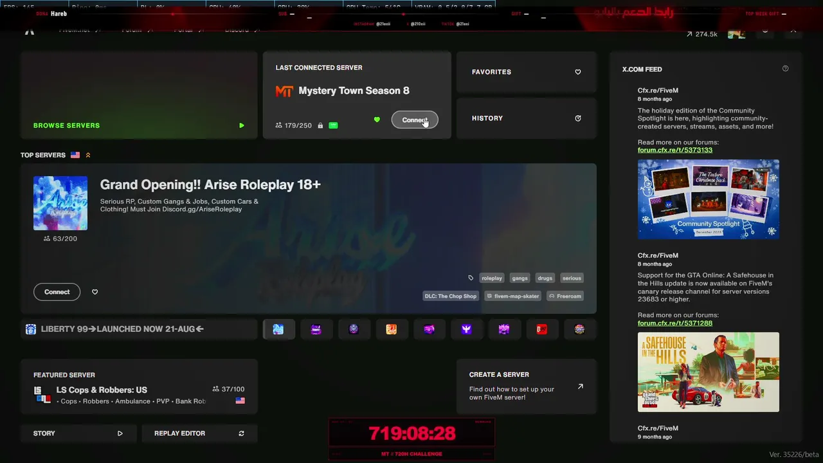Open Browse Servers
The width and height of the screenshot is (823, 463).
tap(139, 95)
